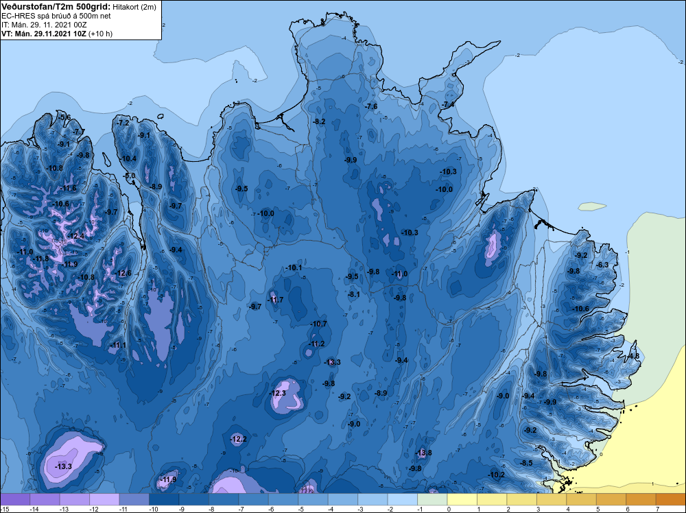The height and width of the screenshot is (513, 686).
Task: Click the -8.1 temperature value
Action: [354, 295]
